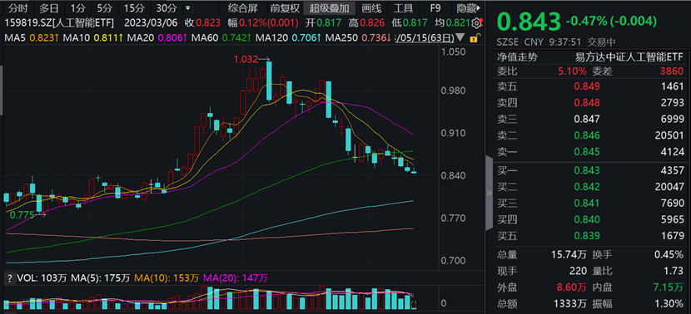Open the VOL indicator help question mark
This screenshot has height=314, width=691.
click(8, 278)
